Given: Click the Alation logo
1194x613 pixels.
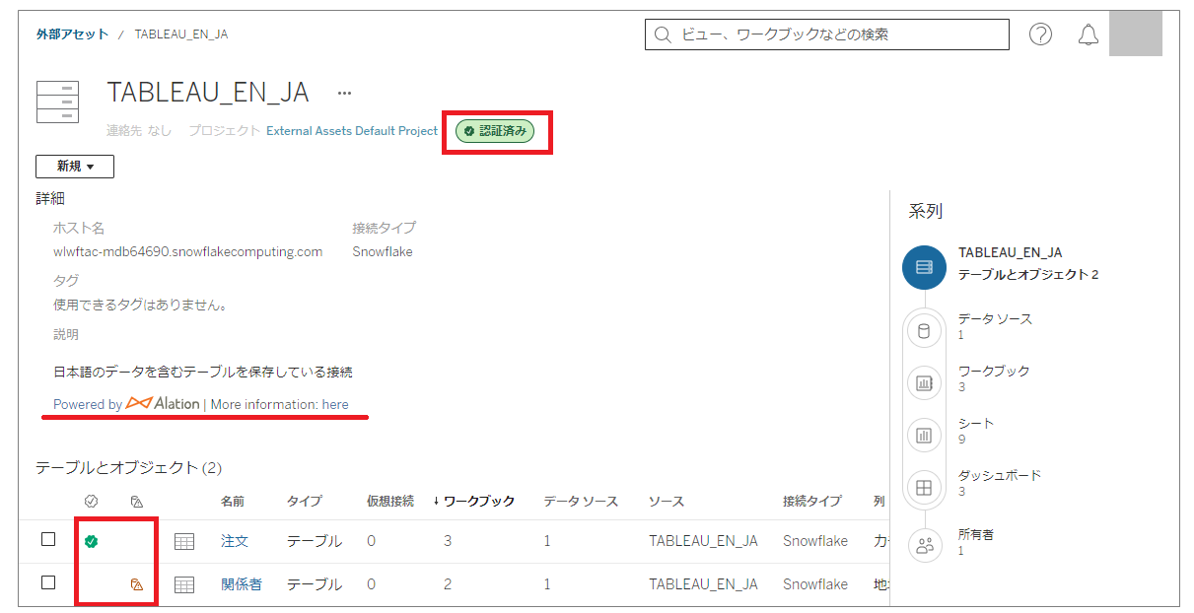Looking at the screenshot, I should [x=163, y=404].
